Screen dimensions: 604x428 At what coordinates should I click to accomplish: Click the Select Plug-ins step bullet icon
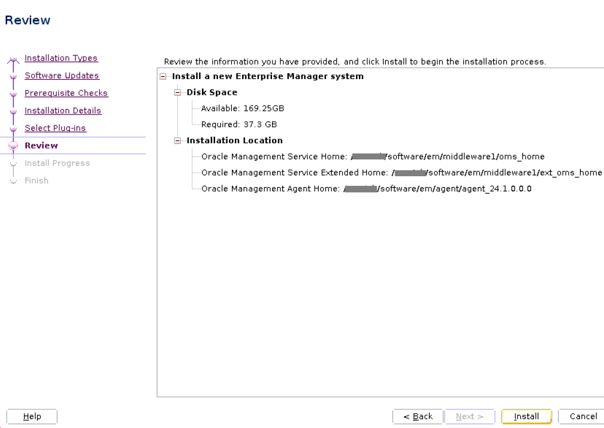(x=13, y=129)
